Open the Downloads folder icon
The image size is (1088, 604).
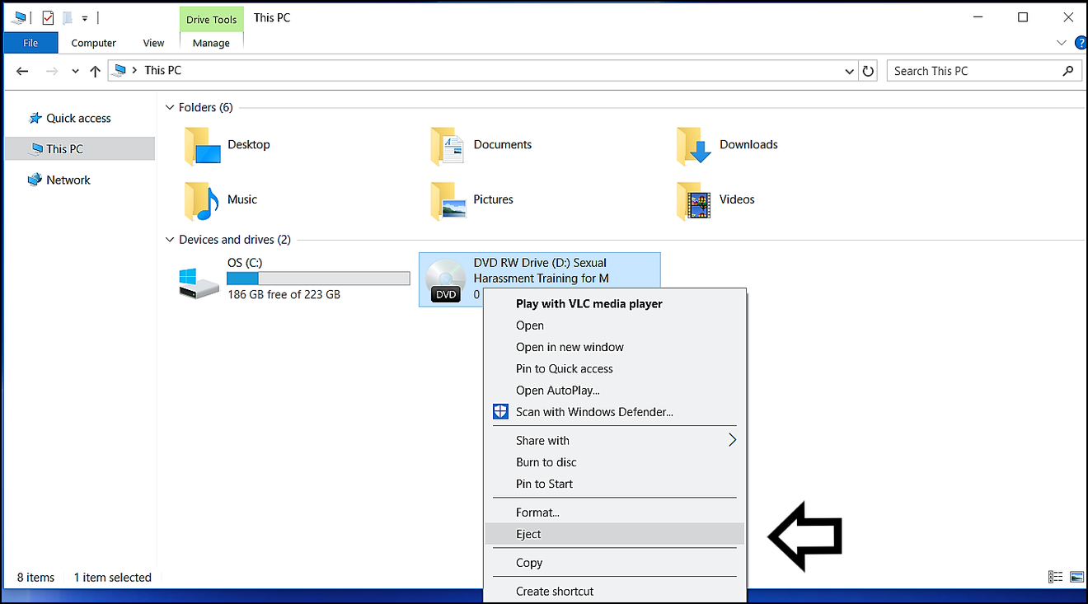tap(693, 146)
